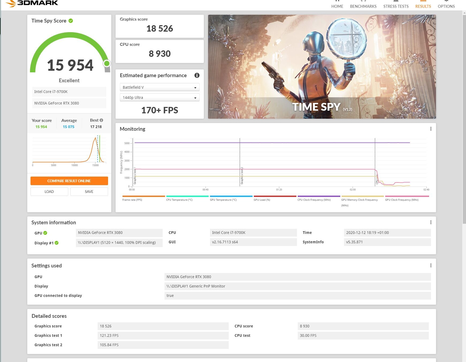Click the SAVE button
Screen dimensions: 466x362
click(x=89, y=192)
